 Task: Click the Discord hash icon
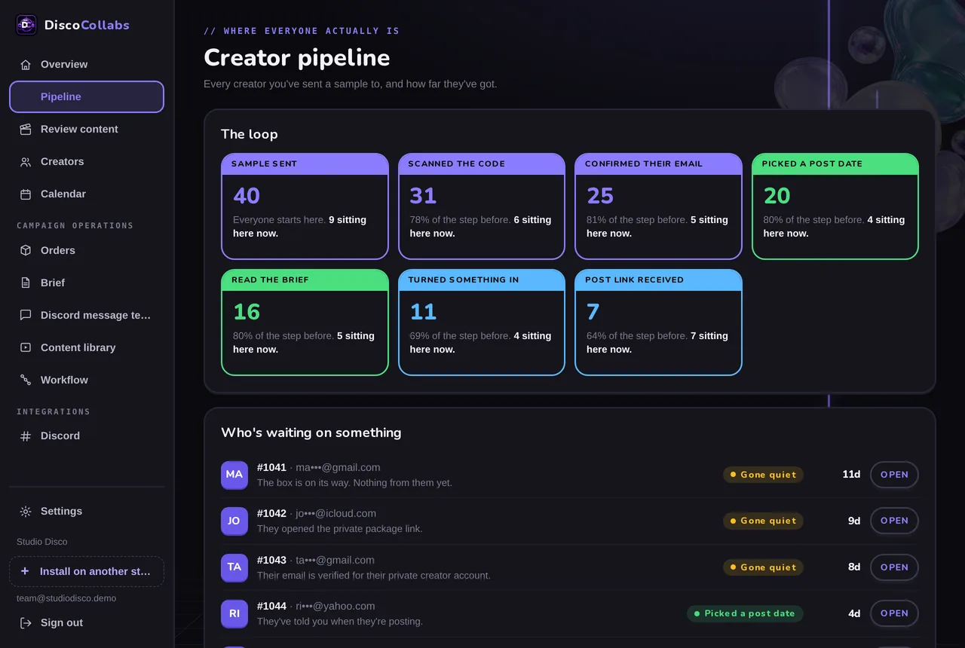coord(26,436)
